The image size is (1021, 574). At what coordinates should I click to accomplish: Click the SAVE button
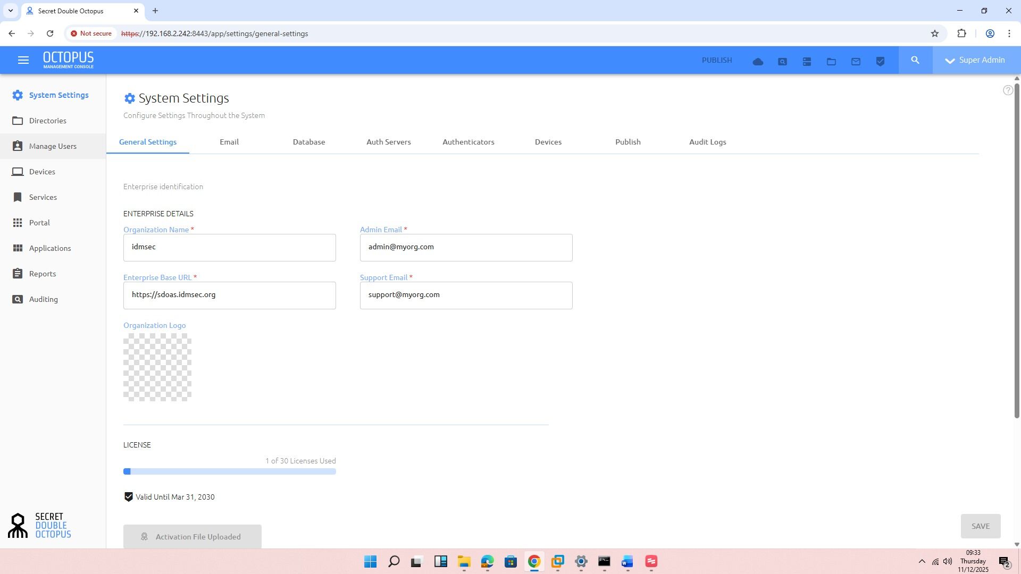981,526
